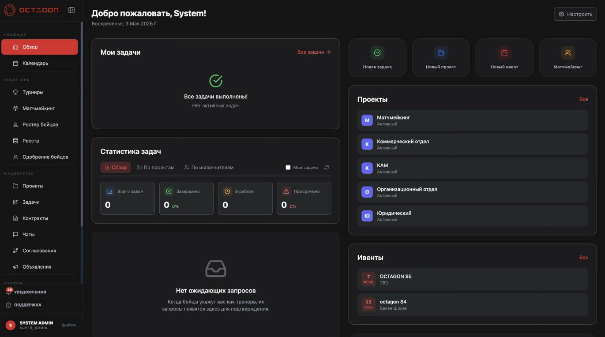The width and height of the screenshot is (605, 337).
Task: Open the Коммерческий отдел project
Action: coord(473,144)
